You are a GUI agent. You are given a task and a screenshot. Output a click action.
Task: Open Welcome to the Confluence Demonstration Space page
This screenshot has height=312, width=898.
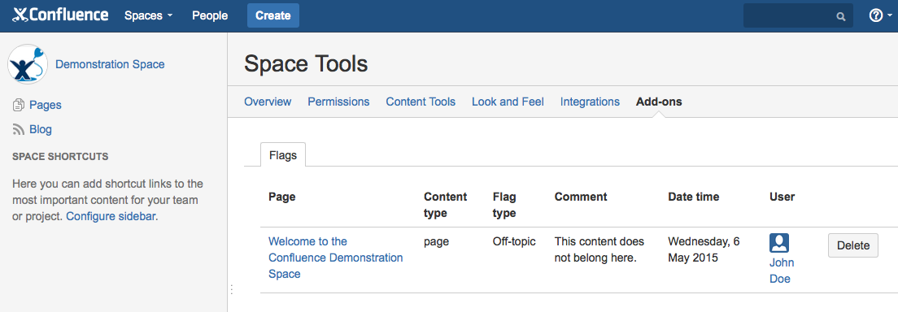click(x=336, y=258)
